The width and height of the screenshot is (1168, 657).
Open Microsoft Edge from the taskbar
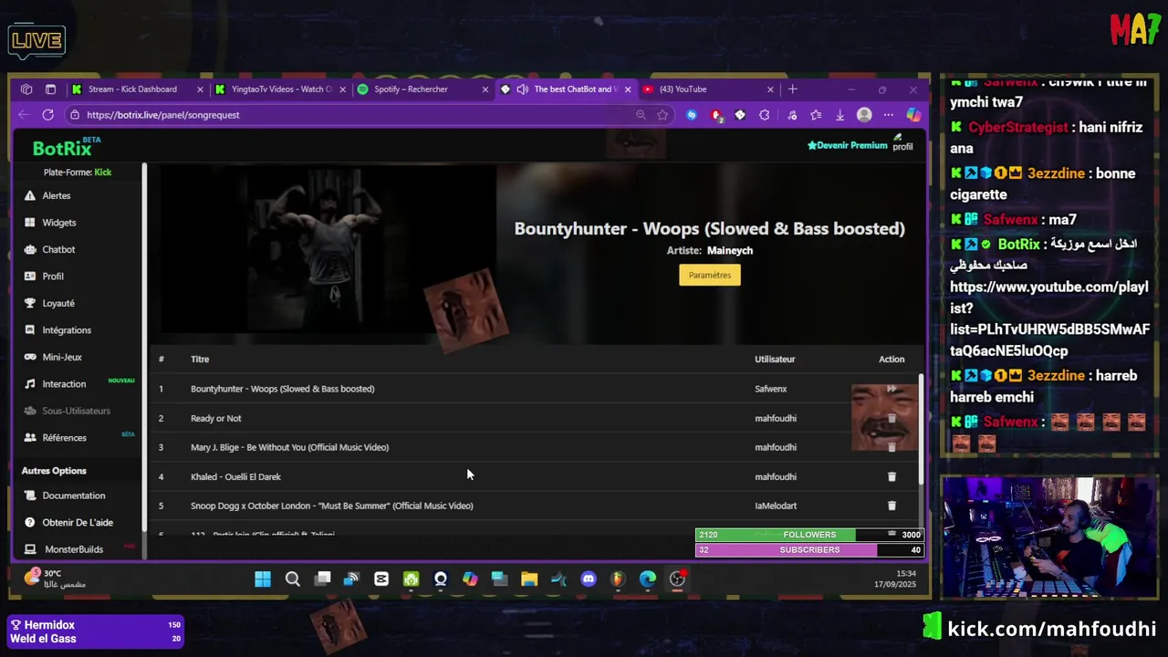coord(648,579)
